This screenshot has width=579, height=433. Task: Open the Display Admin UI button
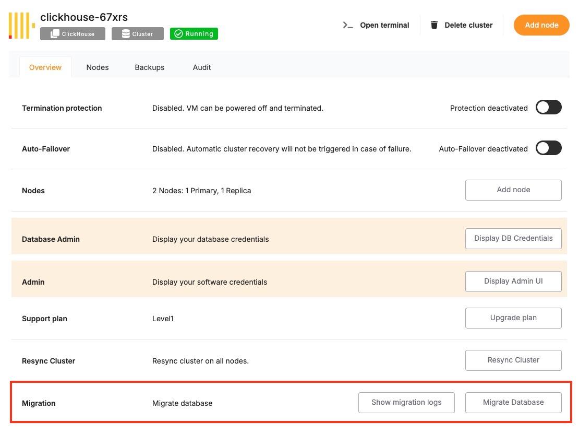tap(513, 282)
